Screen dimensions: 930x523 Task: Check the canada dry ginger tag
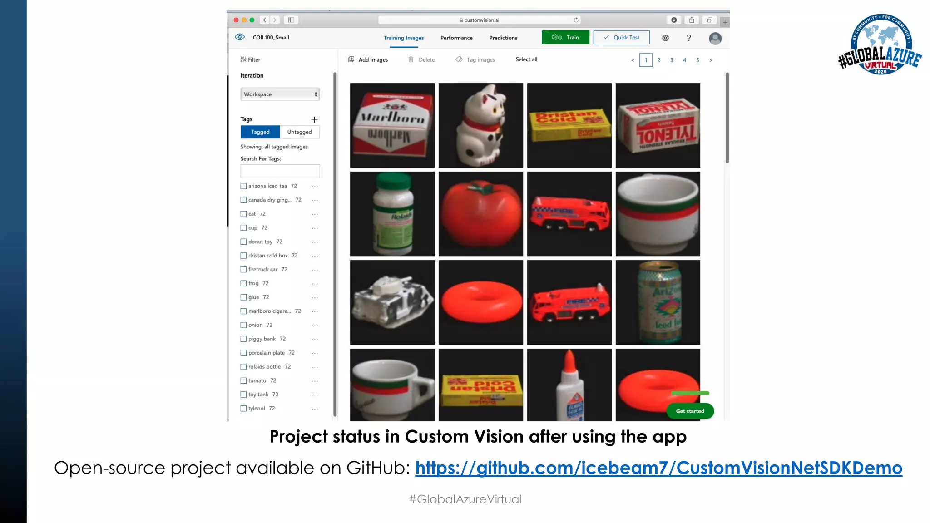coord(243,200)
